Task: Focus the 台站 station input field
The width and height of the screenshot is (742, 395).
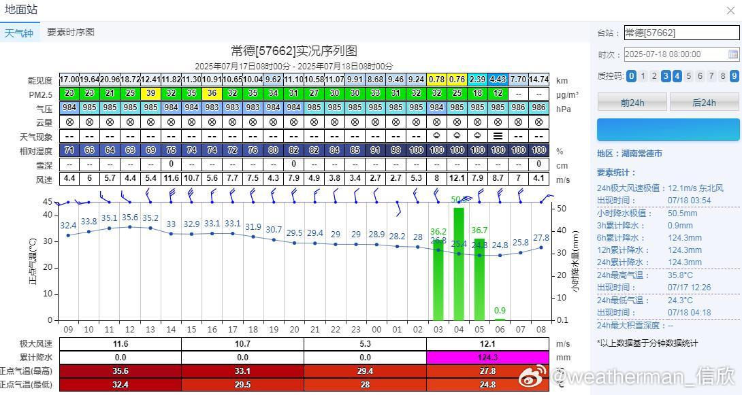Action: click(681, 33)
